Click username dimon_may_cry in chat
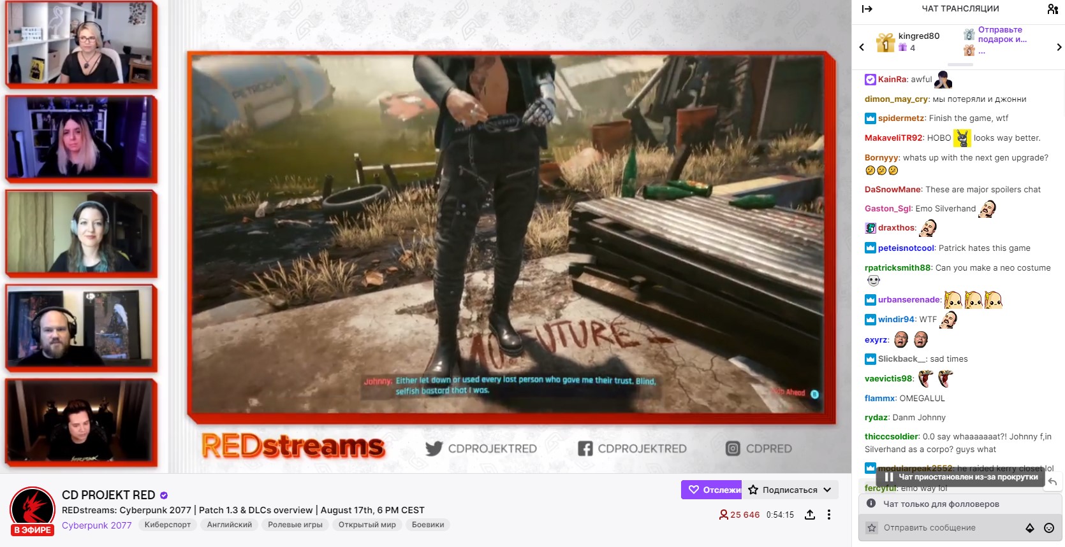1065x547 pixels. 896,99
